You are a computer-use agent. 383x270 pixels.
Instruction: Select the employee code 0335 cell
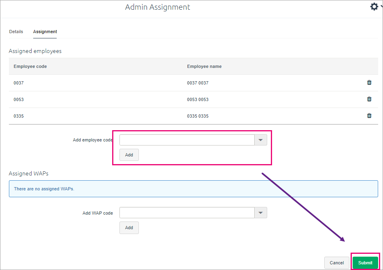click(x=19, y=116)
